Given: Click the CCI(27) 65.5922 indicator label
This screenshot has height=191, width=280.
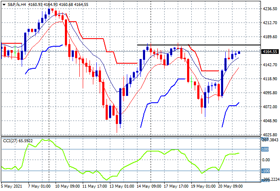Looking at the screenshot, I should pos(18,141).
